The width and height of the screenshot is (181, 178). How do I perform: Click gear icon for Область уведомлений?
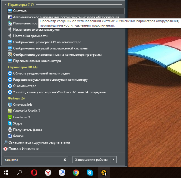click(x=10, y=73)
